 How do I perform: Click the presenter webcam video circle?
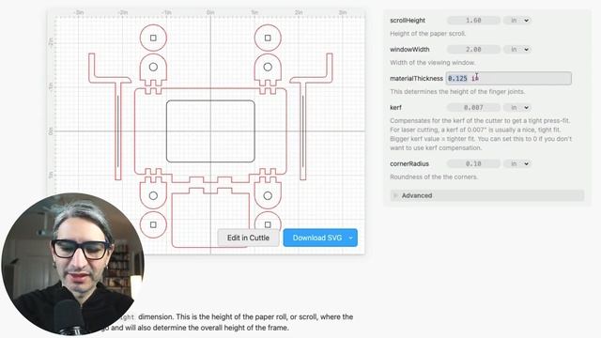coord(73,265)
